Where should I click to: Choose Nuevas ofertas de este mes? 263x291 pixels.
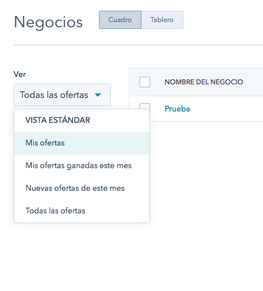[x=81, y=189]
